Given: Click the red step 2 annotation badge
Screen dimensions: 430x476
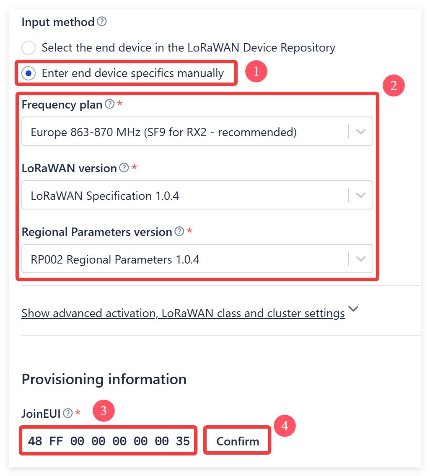Looking at the screenshot, I should coord(394,85).
